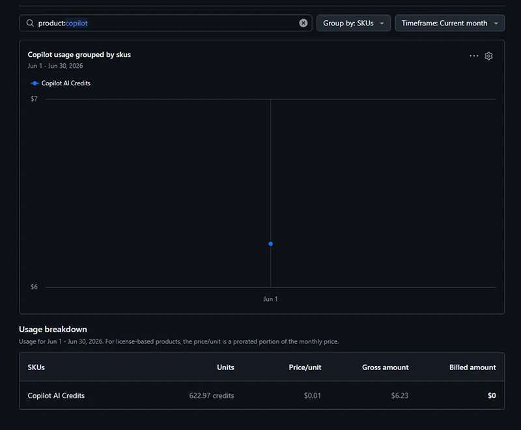Click the Price/unit column header
The image size is (521, 430).
[x=305, y=367]
